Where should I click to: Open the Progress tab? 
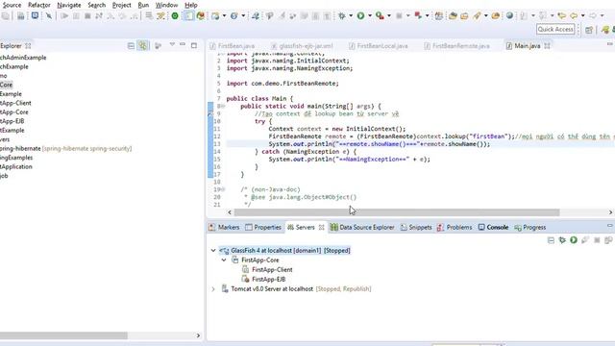click(529, 228)
